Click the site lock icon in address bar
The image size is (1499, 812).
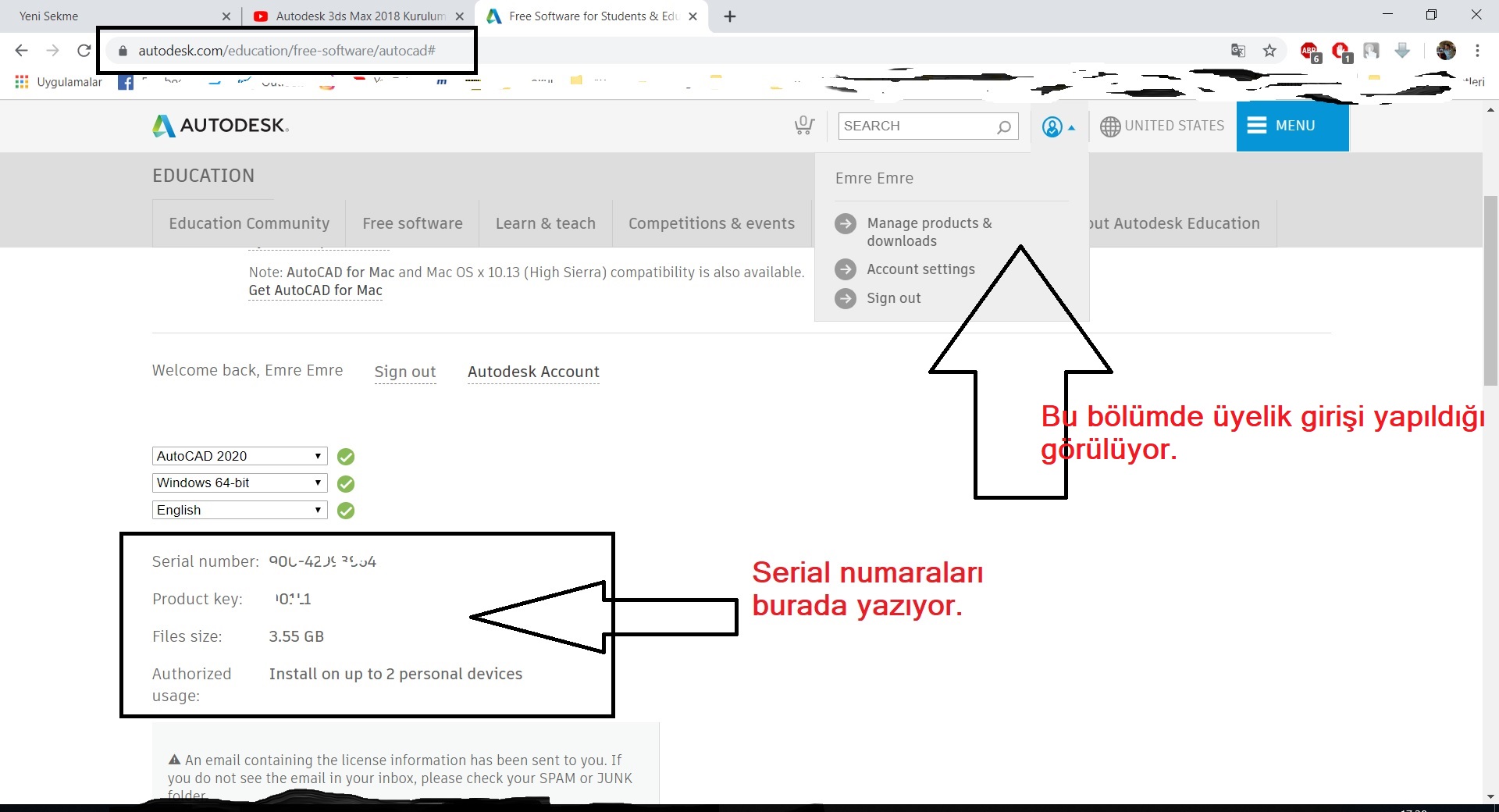[x=123, y=51]
